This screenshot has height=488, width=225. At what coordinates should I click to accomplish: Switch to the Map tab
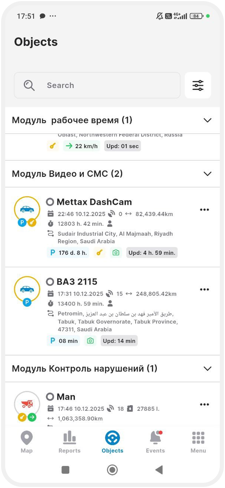coord(26,442)
